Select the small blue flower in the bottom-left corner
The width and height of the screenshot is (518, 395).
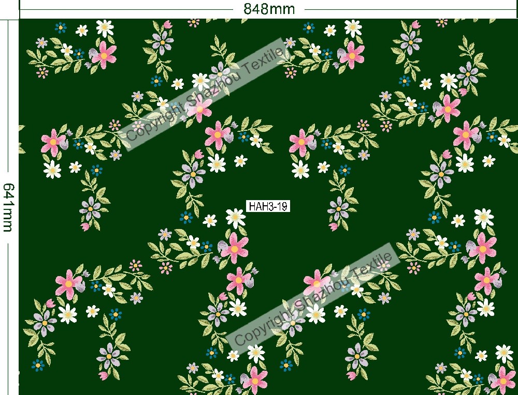(38, 364)
